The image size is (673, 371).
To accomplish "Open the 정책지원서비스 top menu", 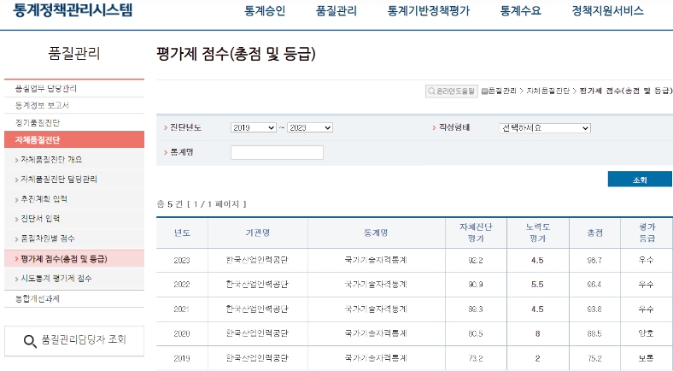I will 607,11.
